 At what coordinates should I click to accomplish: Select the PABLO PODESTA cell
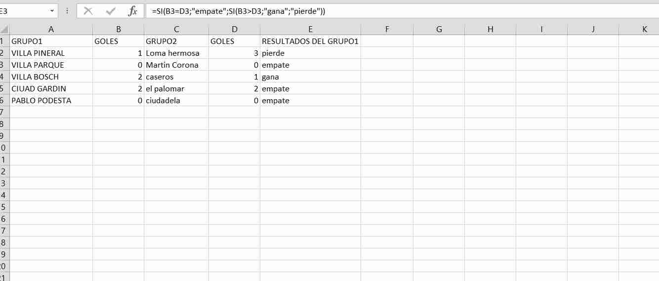(51, 101)
